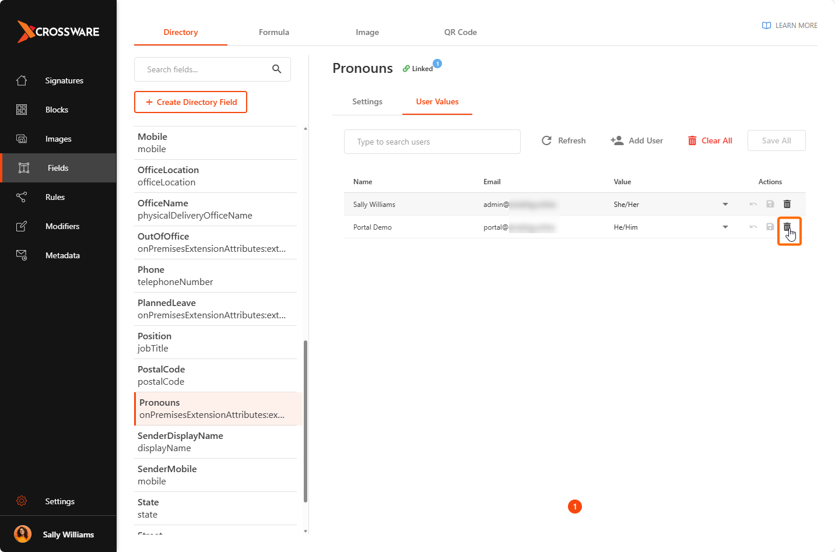835x552 pixels.
Task: Click the user search input field
Action: pos(432,142)
